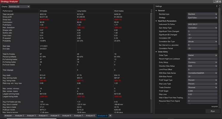Collapse the NashTech Parameters section
This screenshot has height=119, width=222.
point(156,21)
